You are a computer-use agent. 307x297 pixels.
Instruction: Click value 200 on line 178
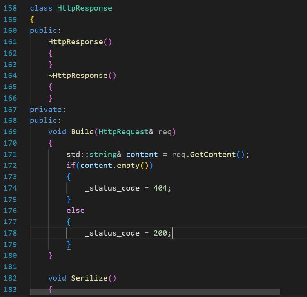tap(160, 233)
